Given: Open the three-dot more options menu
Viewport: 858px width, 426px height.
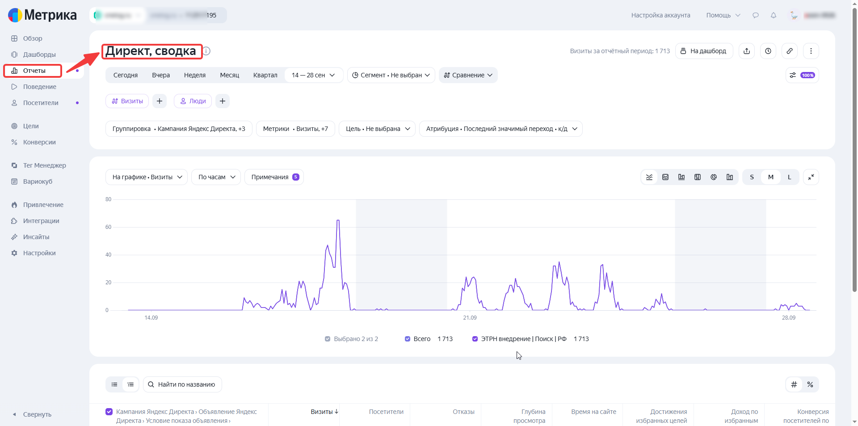Looking at the screenshot, I should pyautogui.click(x=811, y=51).
